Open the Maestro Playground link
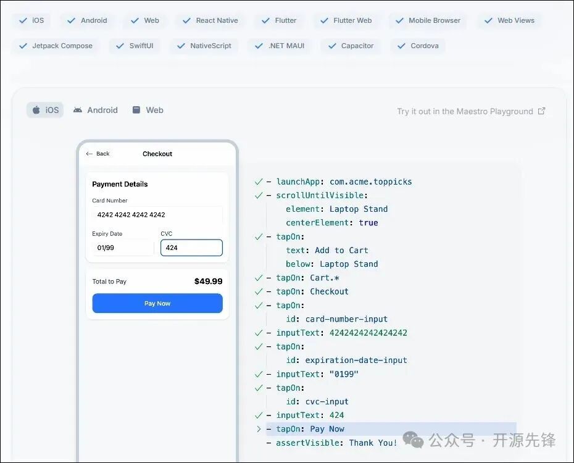This screenshot has height=463, width=574. pyautogui.click(x=471, y=111)
